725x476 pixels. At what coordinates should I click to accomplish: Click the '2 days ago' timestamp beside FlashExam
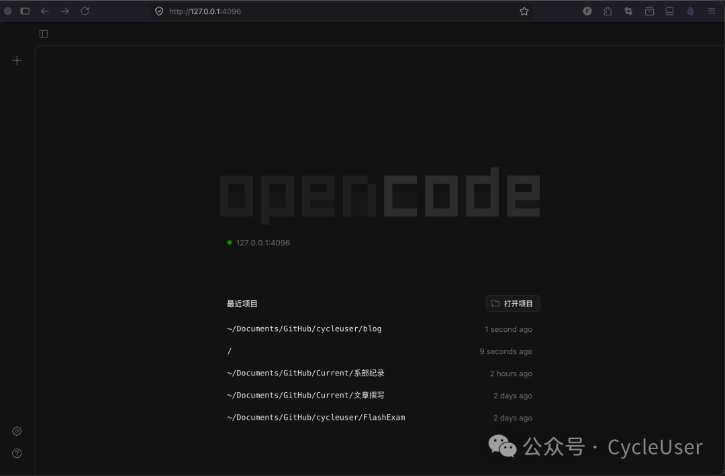pos(513,418)
